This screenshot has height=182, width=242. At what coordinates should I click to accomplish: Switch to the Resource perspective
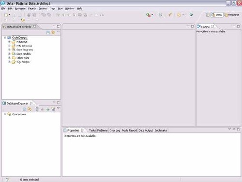[x=232, y=15]
